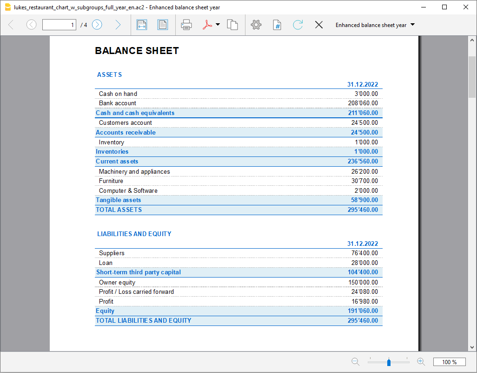Select the zoom percentage field showing 100%
This screenshot has height=373, width=477.
tap(450, 361)
